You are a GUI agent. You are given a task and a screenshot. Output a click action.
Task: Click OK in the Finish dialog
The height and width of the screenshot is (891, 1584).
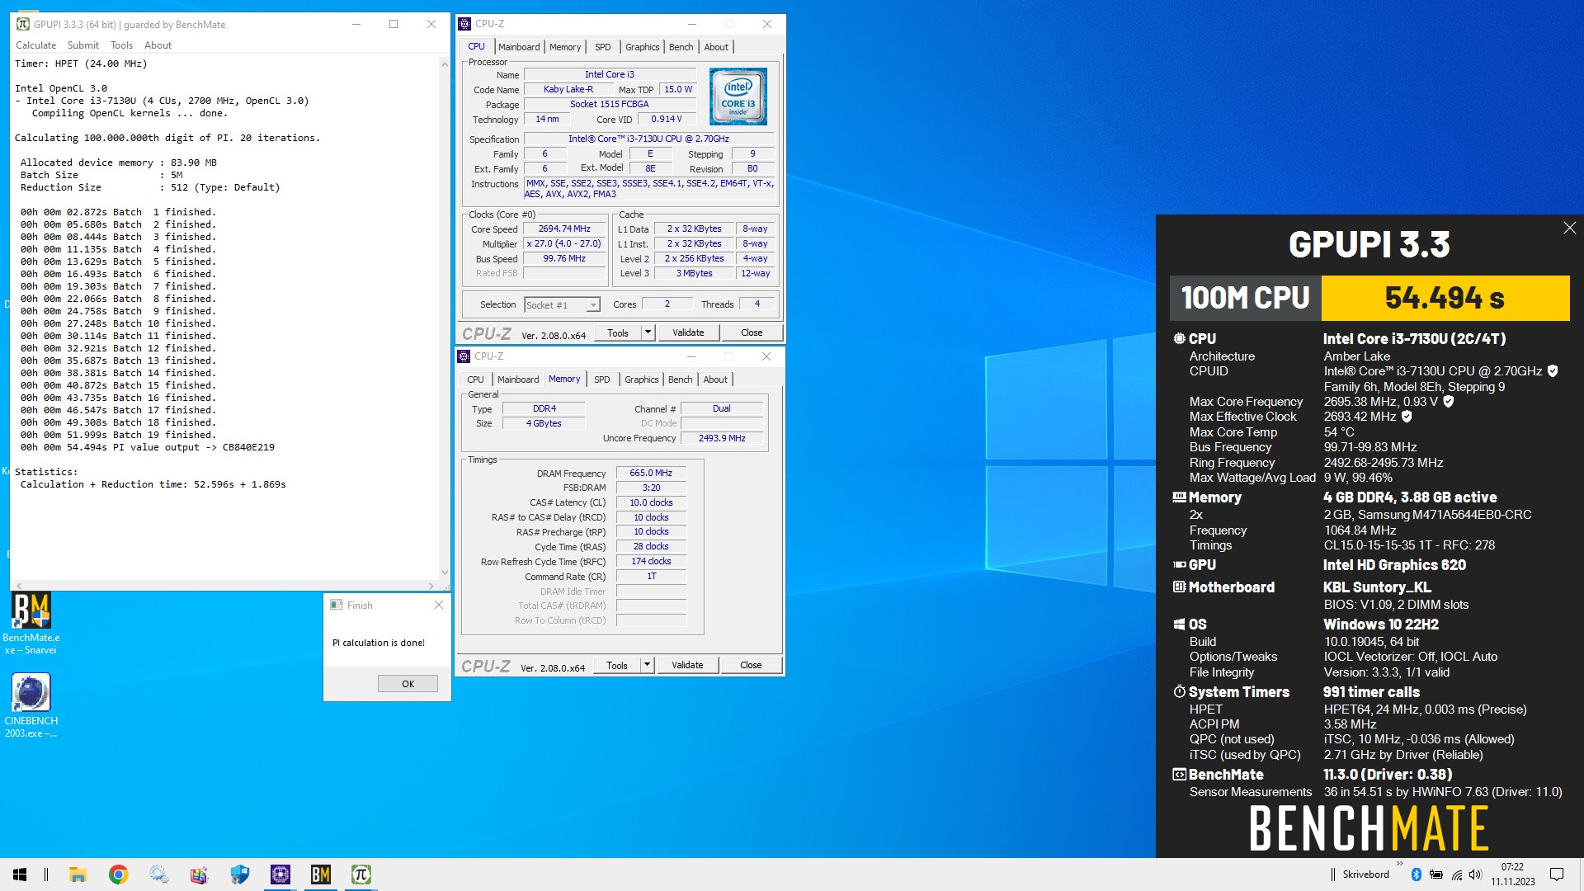tap(408, 684)
